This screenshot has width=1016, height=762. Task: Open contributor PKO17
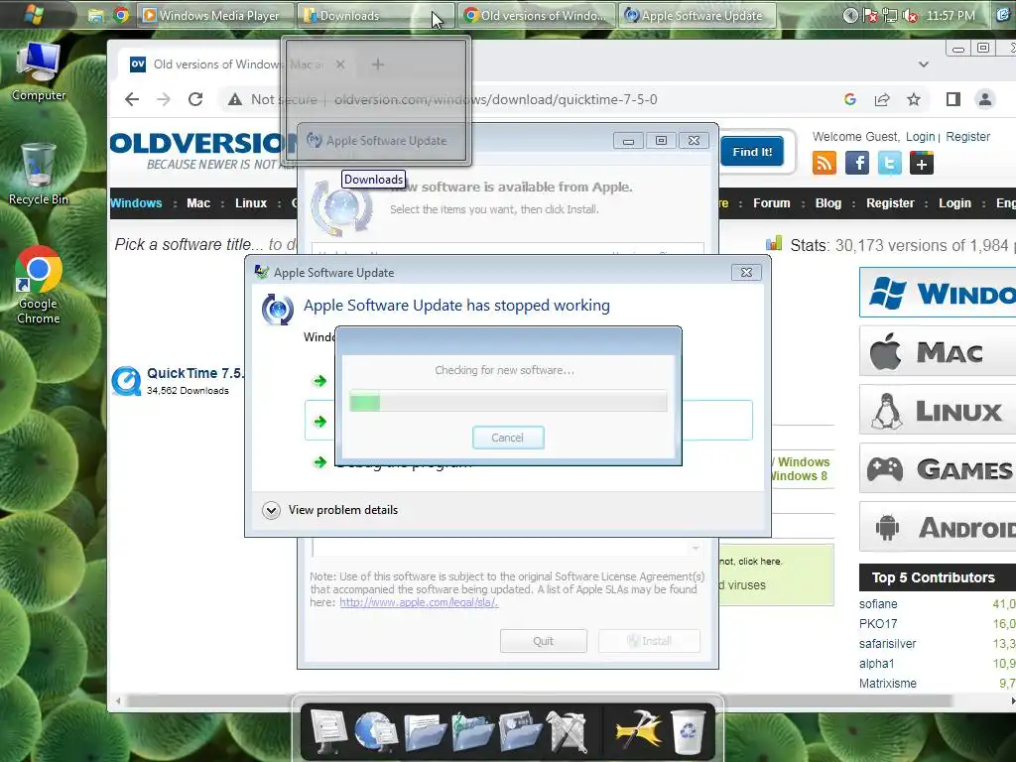click(x=878, y=623)
